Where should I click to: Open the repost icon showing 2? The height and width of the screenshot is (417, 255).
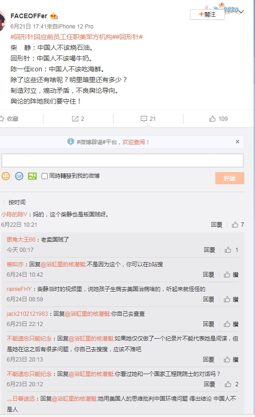tap(78, 119)
